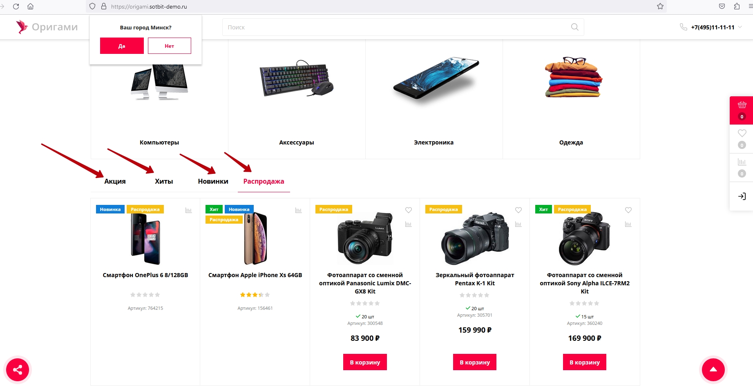Click the scroll-to-top arrow button

tap(713, 370)
